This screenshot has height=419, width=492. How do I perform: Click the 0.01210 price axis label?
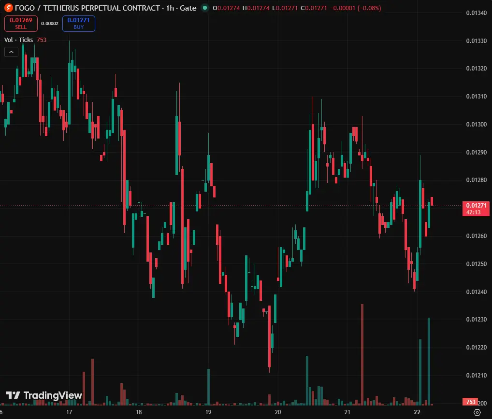pyautogui.click(x=477, y=375)
